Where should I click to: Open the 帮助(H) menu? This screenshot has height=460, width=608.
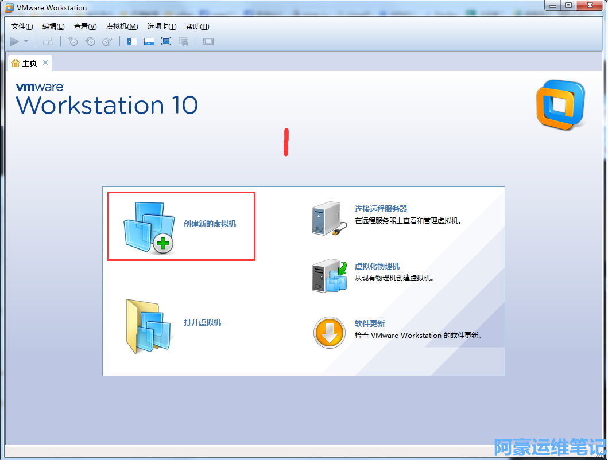coord(197,26)
